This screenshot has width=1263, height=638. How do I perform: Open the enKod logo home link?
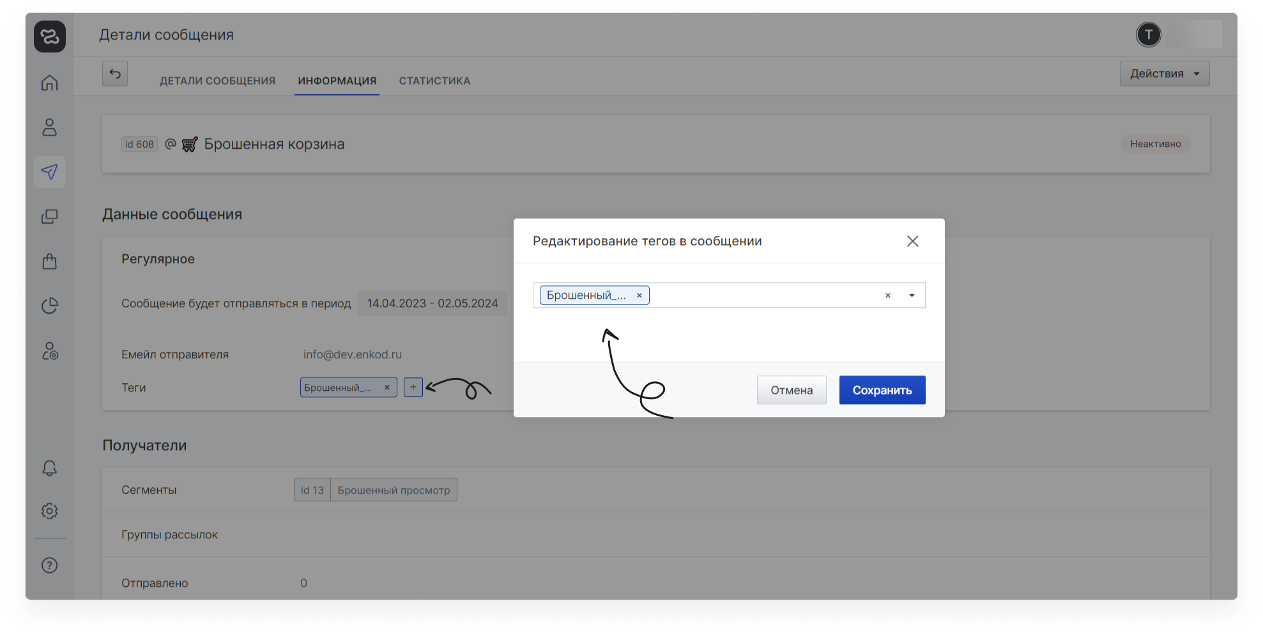[x=50, y=36]
